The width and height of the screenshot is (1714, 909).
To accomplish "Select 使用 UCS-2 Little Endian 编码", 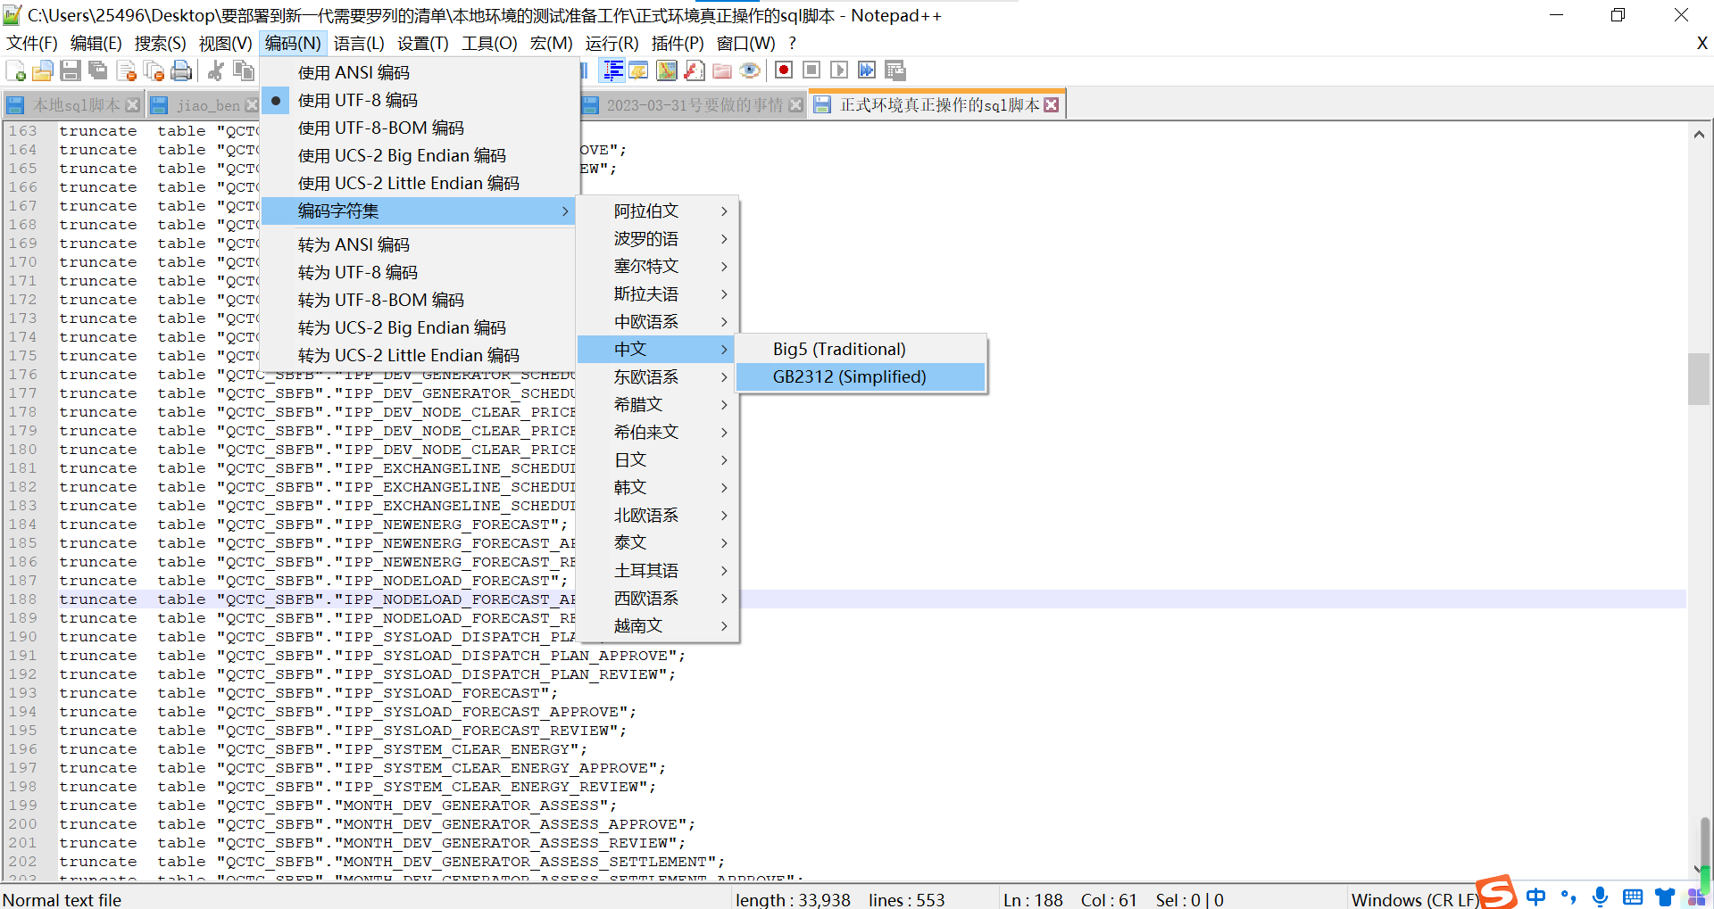I will point(420,183).
